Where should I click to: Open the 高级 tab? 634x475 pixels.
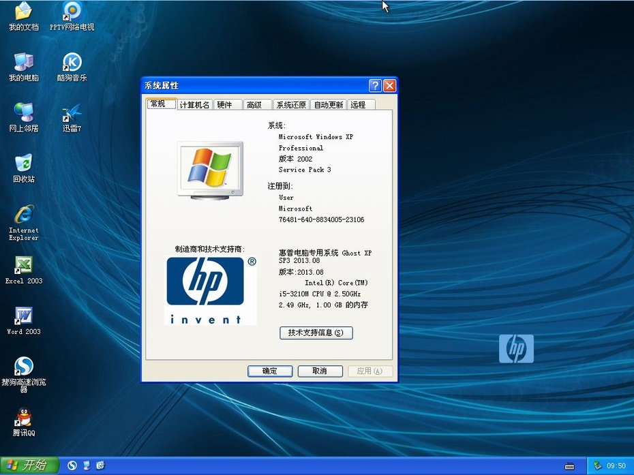point(258,105)
